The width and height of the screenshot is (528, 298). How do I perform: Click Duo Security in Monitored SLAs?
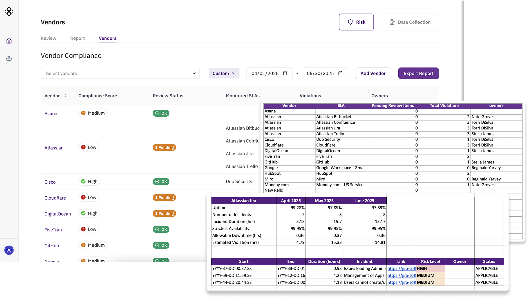(x=239, y=181)
